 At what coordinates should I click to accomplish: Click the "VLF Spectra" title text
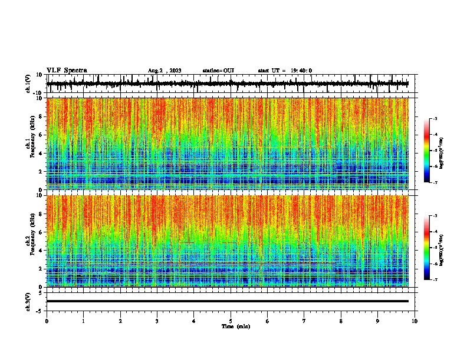click(67, 71)
